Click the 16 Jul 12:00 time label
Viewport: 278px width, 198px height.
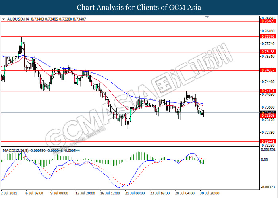coord(110,193)
